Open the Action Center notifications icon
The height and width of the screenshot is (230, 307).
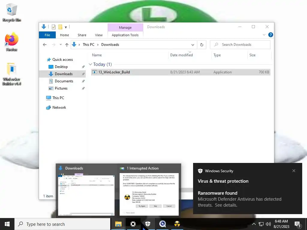coord(297,224)
